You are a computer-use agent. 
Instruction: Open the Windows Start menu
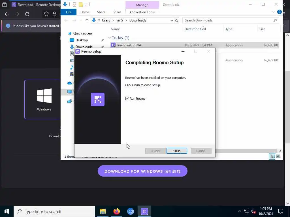7,211
